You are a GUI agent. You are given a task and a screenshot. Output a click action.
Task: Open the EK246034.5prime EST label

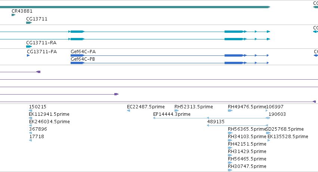(49, 122)
